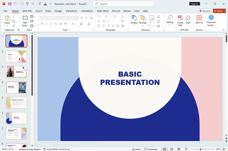This screenshot has height=151, width=228.
Task: Center text in paragraph group
Action: pos(104,26)
